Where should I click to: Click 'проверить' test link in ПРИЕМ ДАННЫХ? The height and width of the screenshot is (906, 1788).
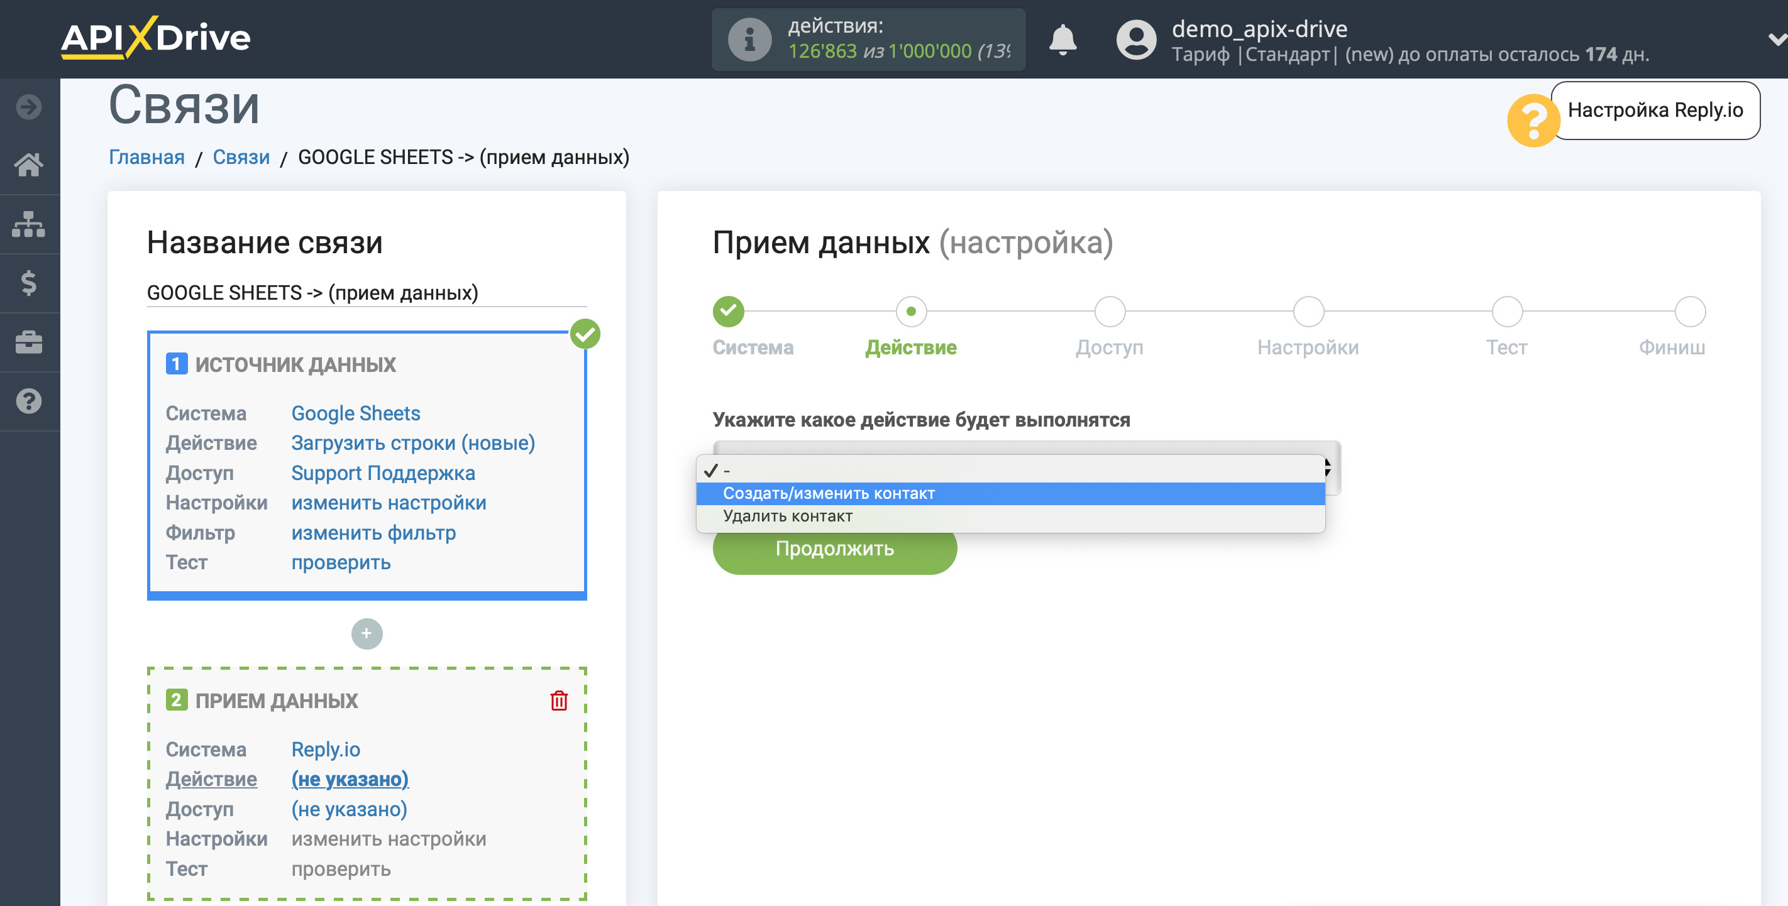[339, 869]
